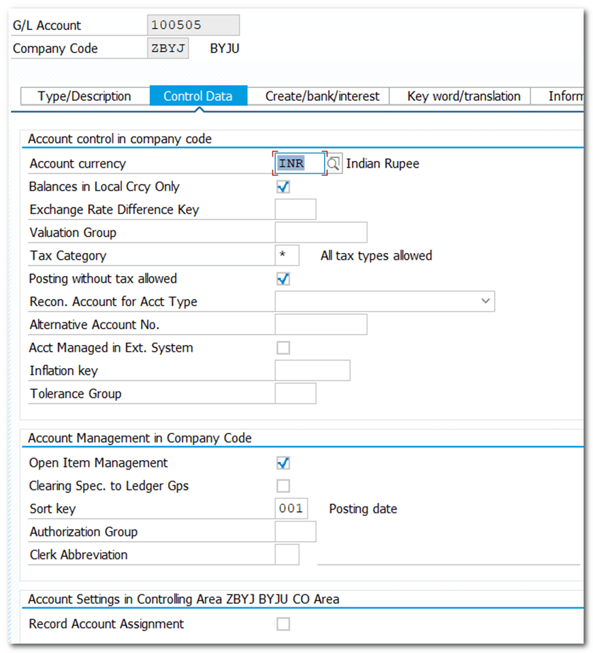Select the Control Data tab
The height and width of the screenshot is (653, 593).
pyautogui.click(x=198, y=96)
